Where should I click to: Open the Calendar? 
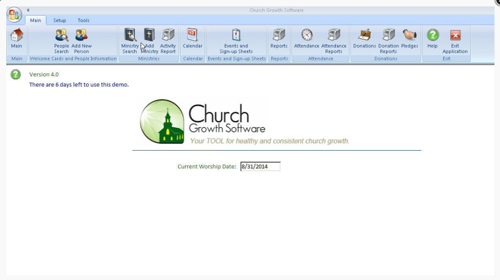(x=192, y=39)
